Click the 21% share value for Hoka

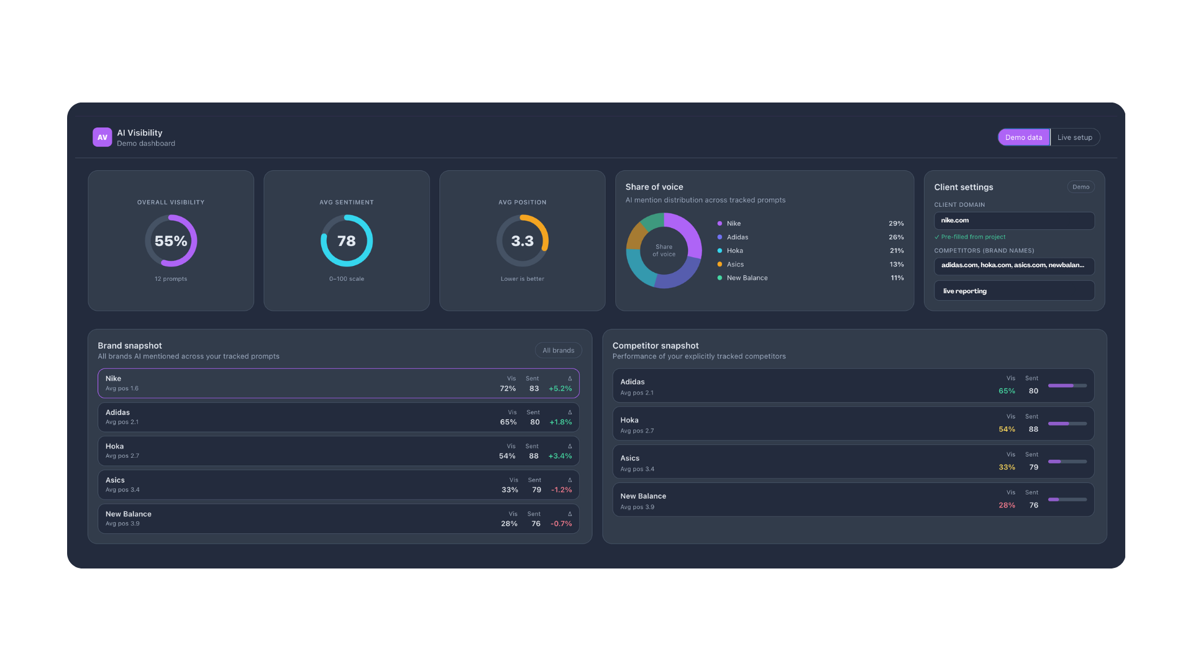[x=897, y=251]
